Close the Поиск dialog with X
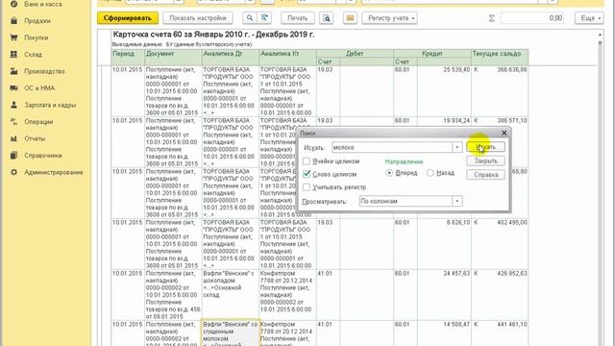The height and width of the screenshot is (346, 615). 504,133
